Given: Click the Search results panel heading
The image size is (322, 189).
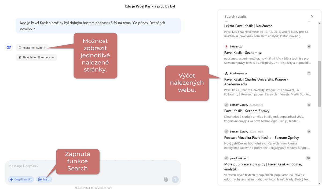Looking at the screenshot, I should tap(236, 17).
